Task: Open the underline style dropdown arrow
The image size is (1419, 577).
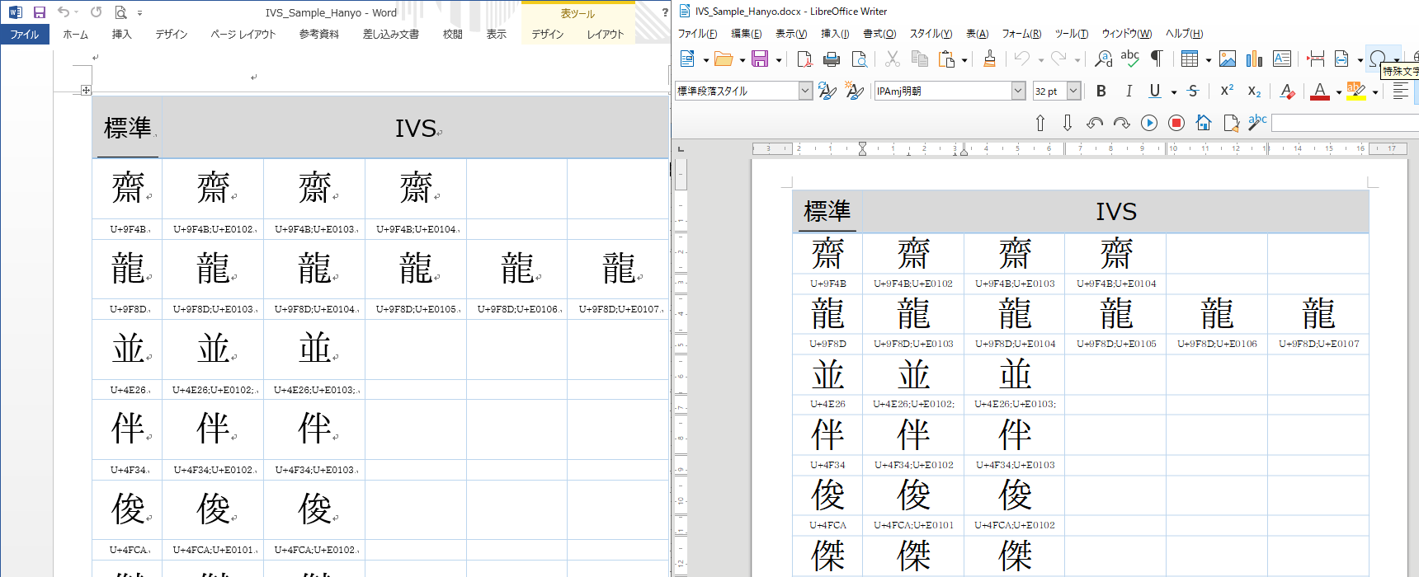Action: (1173, 91)
